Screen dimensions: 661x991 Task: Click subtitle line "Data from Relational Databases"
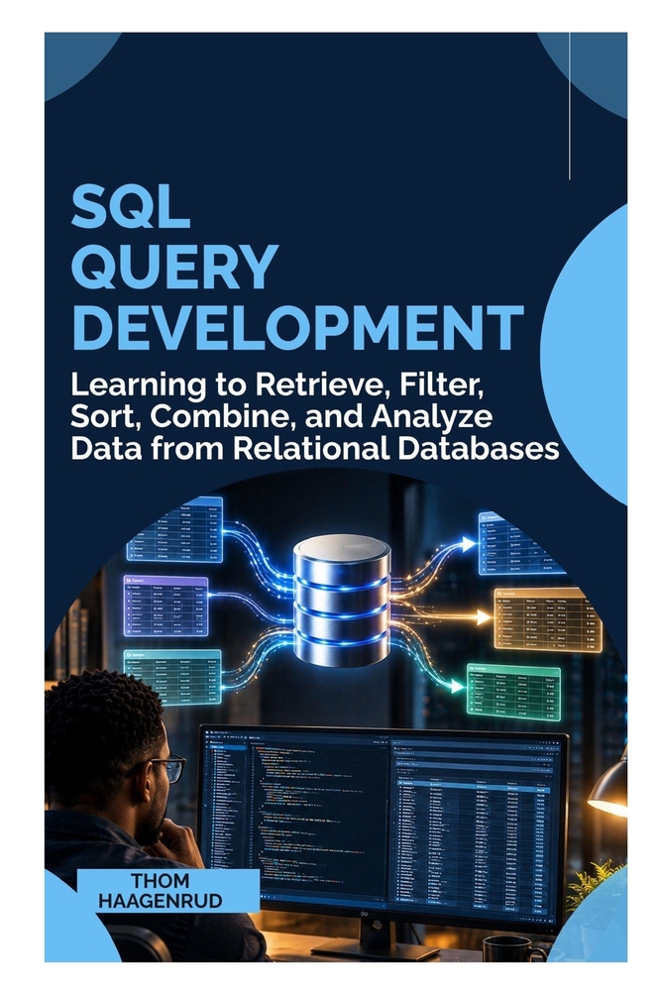click(315, 448)
